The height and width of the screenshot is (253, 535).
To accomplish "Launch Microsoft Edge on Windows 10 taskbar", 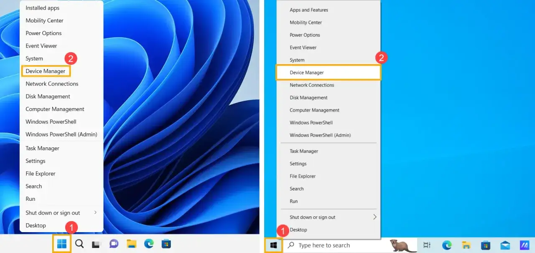I will click(447, 245).
